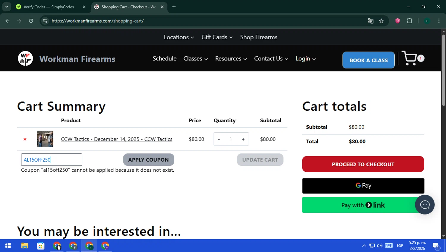Pay with Google Pay button
The width and height of the screenshot is (446, 252).
click(363, 186)
